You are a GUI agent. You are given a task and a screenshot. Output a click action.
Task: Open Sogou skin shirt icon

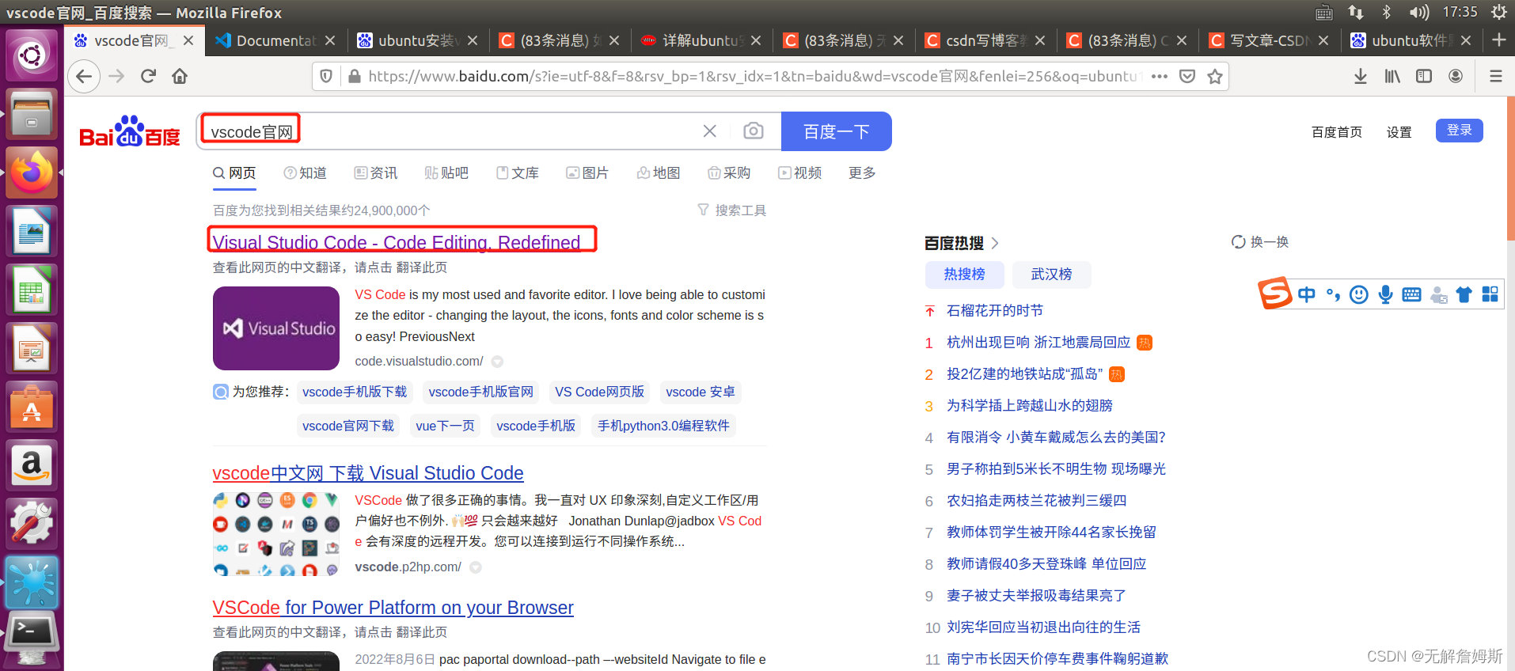[1464, 294]
